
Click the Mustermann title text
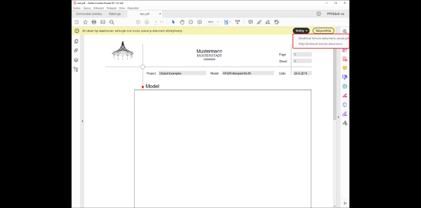(209, 51)
